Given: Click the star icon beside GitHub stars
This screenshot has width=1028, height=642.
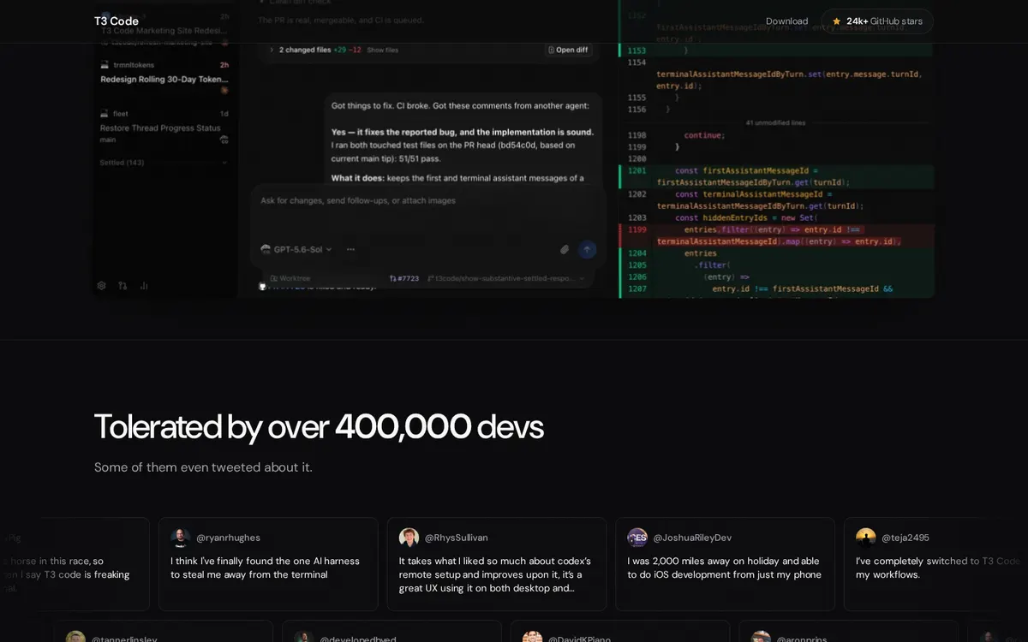Looking at the screenshot, I should pyautogui.click(x=836, y=21).
